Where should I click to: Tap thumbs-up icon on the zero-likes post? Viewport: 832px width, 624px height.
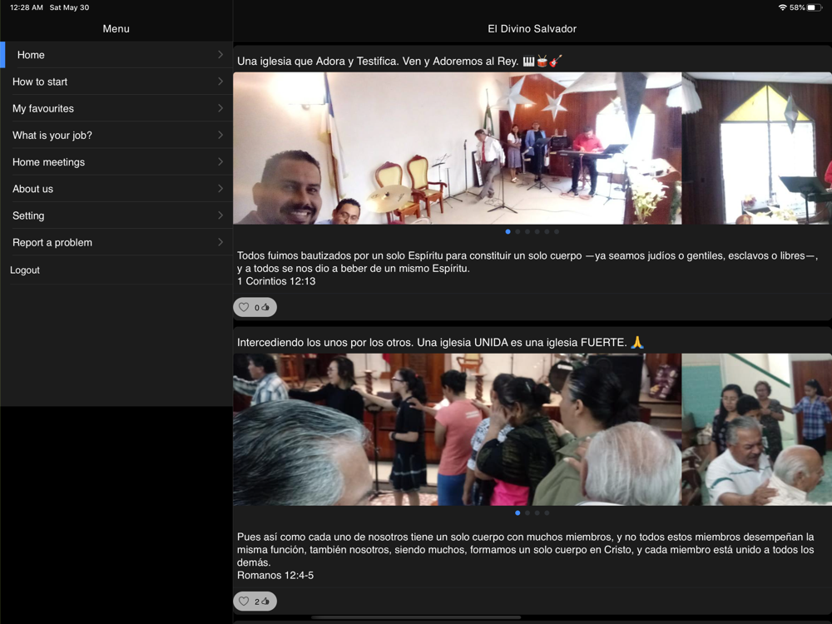click(265, 307)
